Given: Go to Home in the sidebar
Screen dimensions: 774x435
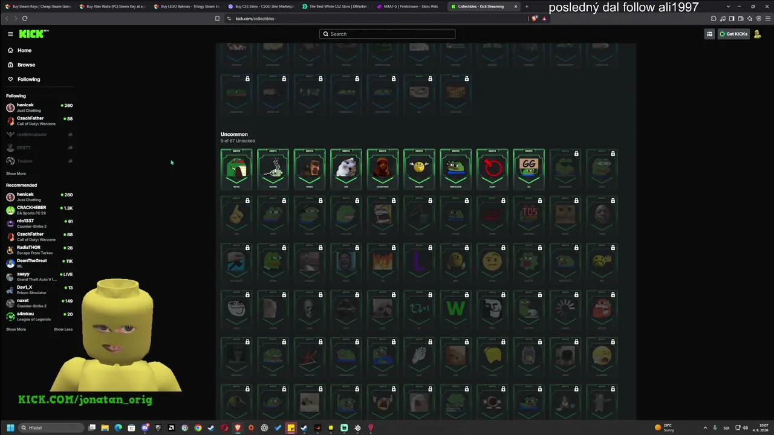Looking at the screenshot, I should pyautogui.click(x=24, y=50).
